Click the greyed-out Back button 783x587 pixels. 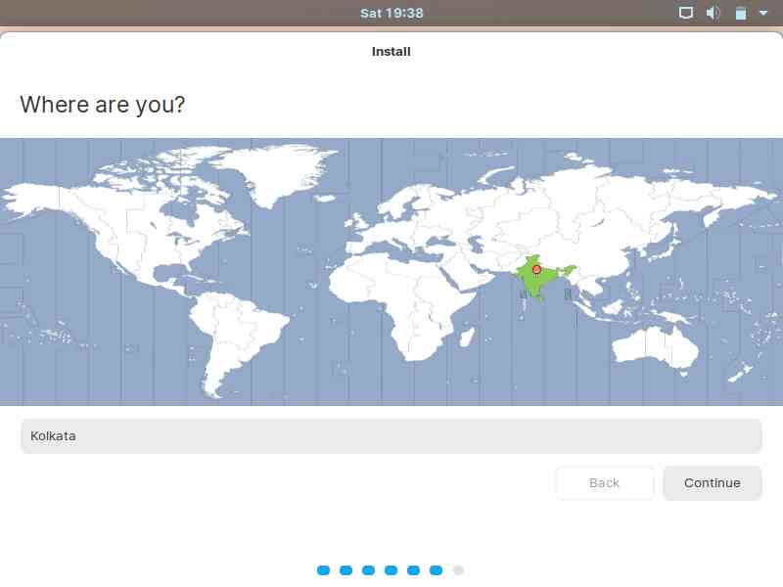604,482
